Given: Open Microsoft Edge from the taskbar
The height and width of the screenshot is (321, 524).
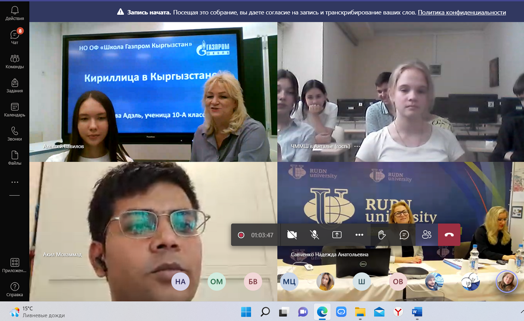Looking at the screenshot, I should (x=322, y=312).
